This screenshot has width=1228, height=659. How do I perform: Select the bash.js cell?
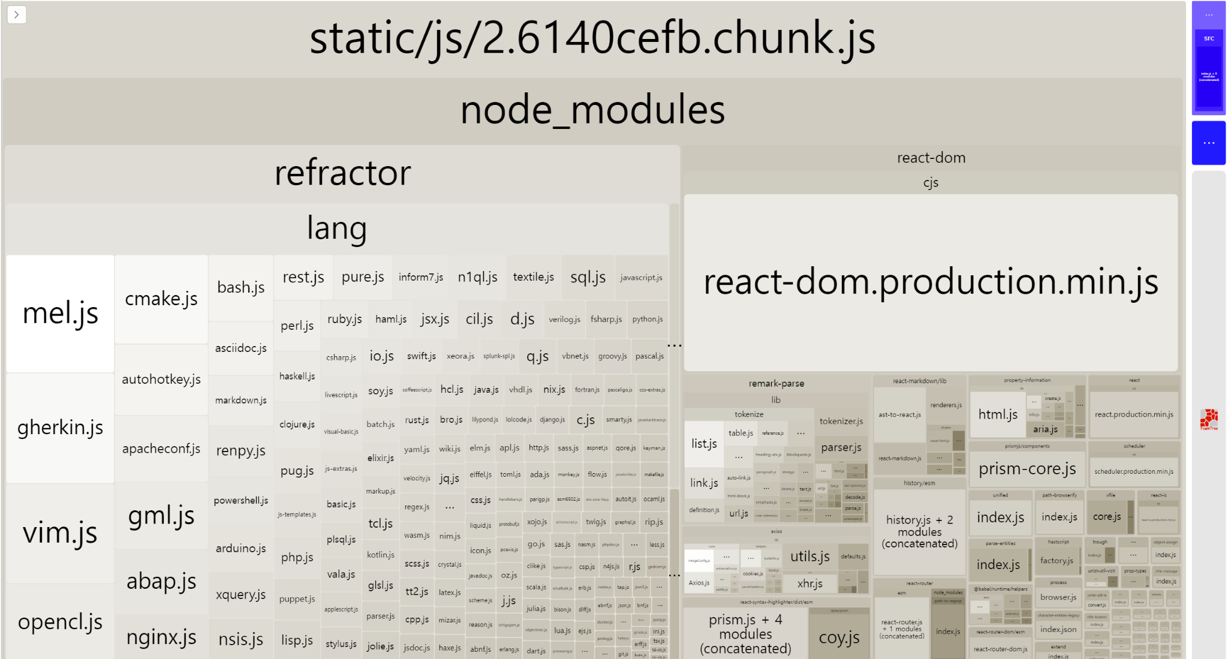[x=241, y=288]
